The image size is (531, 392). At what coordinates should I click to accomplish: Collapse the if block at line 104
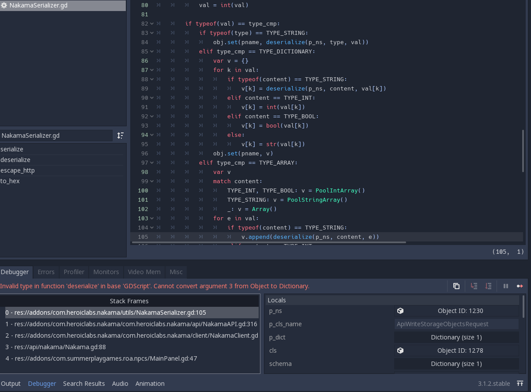[x=152, y=228]
